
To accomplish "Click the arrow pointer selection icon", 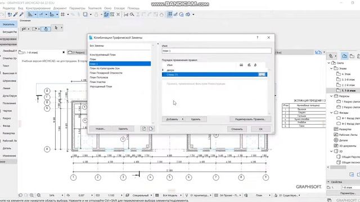I will click(56, 27).
